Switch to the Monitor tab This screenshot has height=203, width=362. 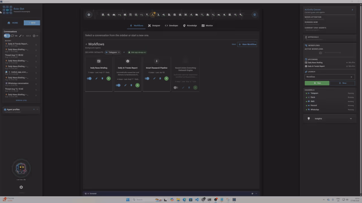point(207,25)
